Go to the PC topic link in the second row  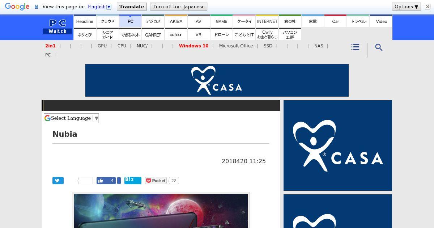(48, 55)
